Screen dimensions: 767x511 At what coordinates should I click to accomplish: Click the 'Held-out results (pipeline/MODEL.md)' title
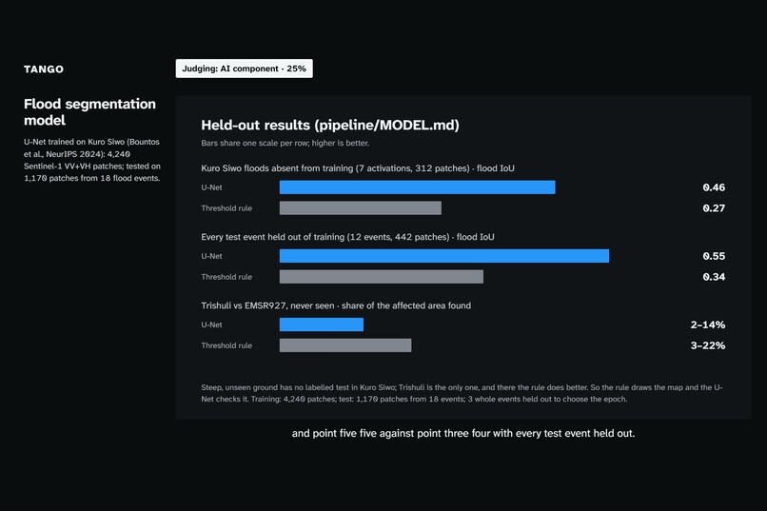[330, 126]
